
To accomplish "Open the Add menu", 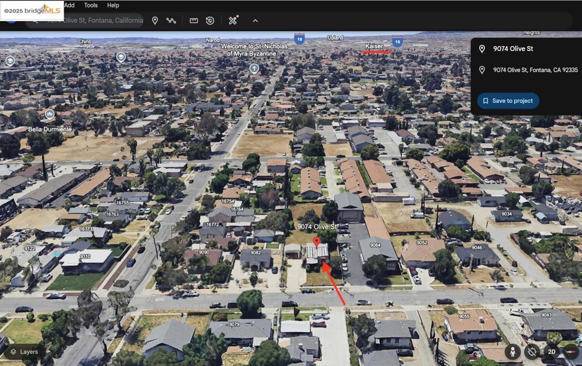I will 68,5.
